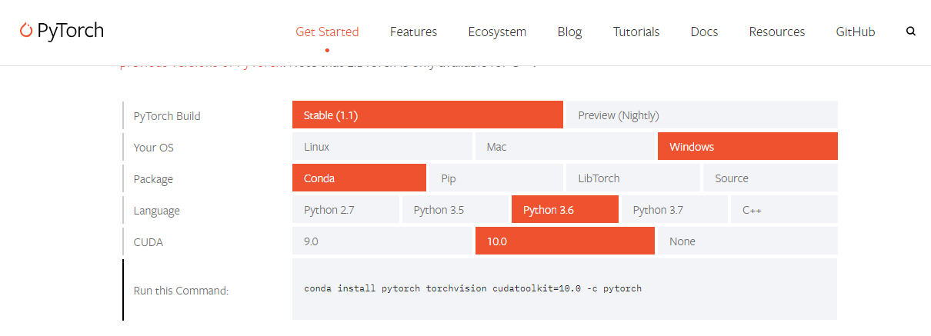Pick C++ language option

(784, 209)
